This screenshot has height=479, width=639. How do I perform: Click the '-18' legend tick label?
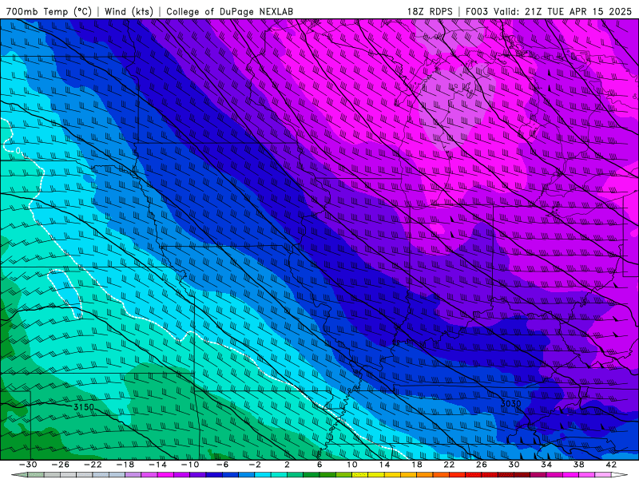[x=125, y=465]
